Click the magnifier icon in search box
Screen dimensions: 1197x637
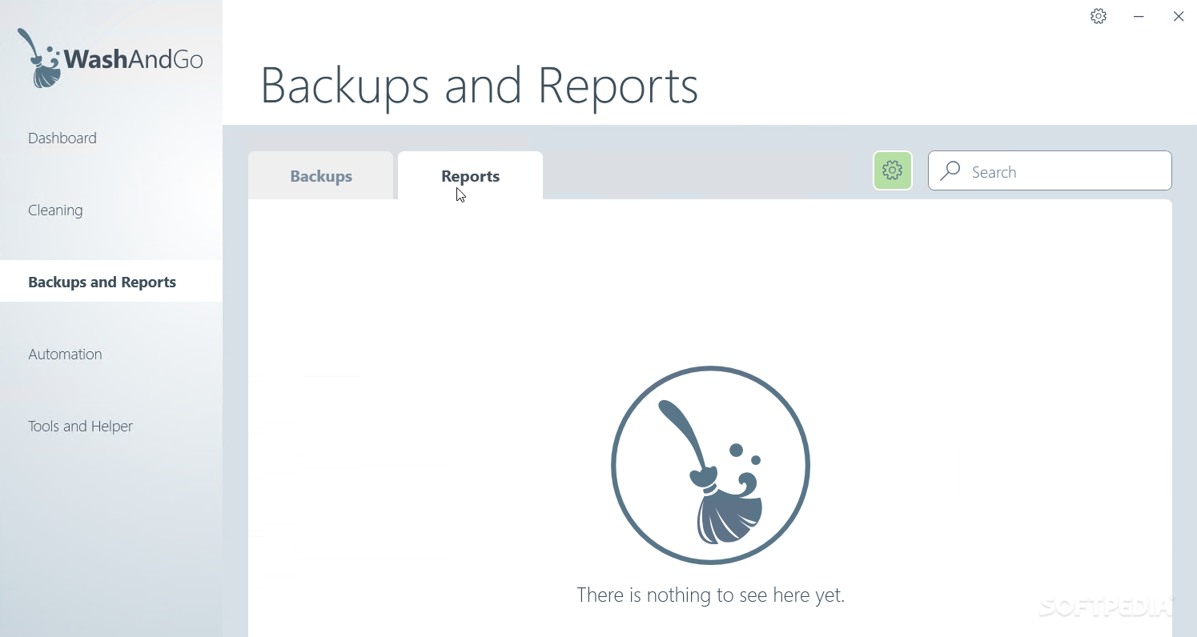click(x=950, y=171)
